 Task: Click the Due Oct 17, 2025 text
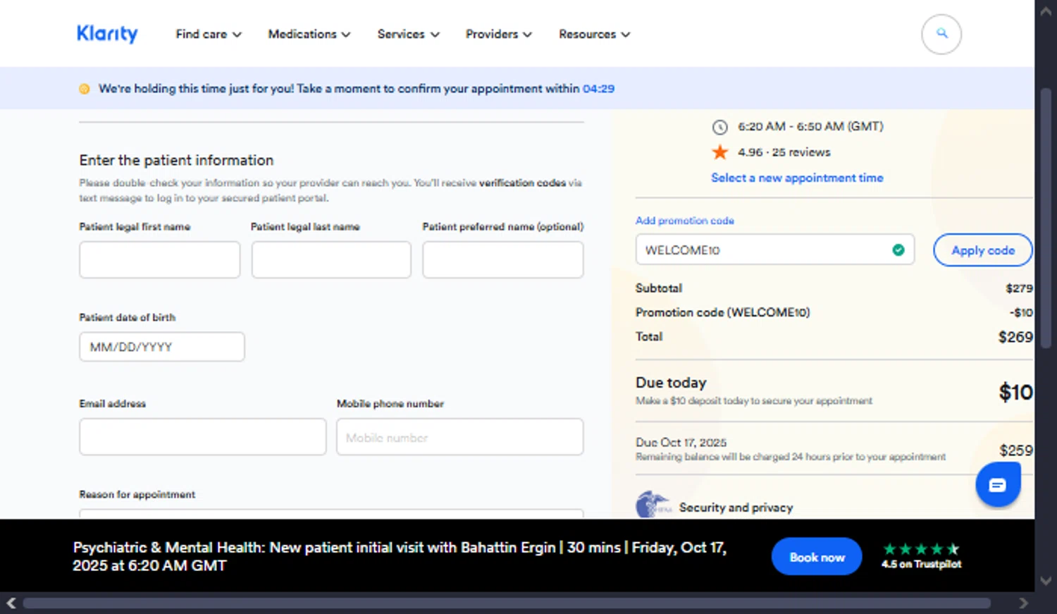pyautogui.click(x=681, y=443)
